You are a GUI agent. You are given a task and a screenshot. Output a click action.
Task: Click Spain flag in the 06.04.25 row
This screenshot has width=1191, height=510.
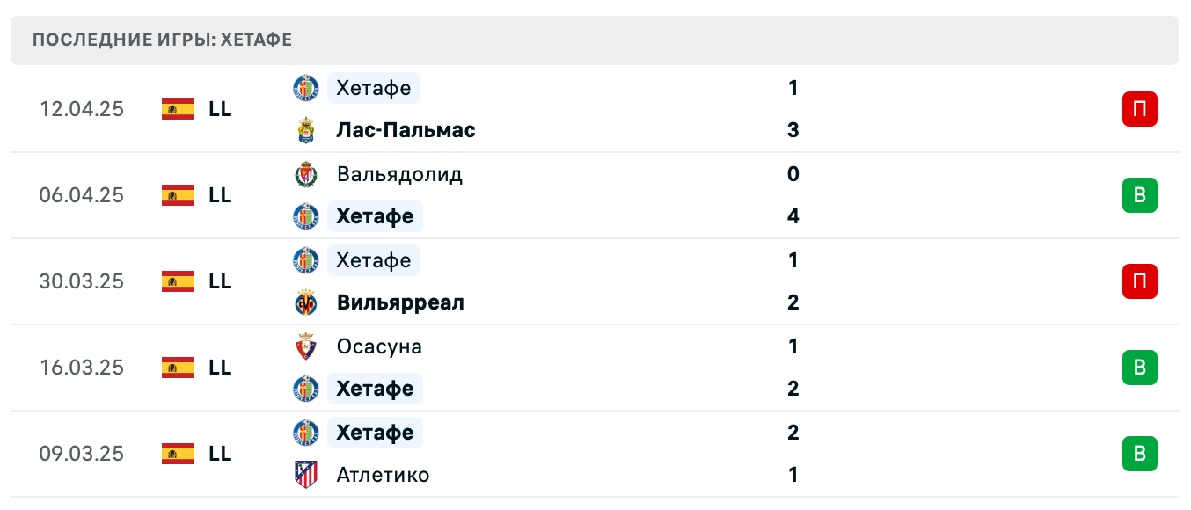[x=178, y=195]
